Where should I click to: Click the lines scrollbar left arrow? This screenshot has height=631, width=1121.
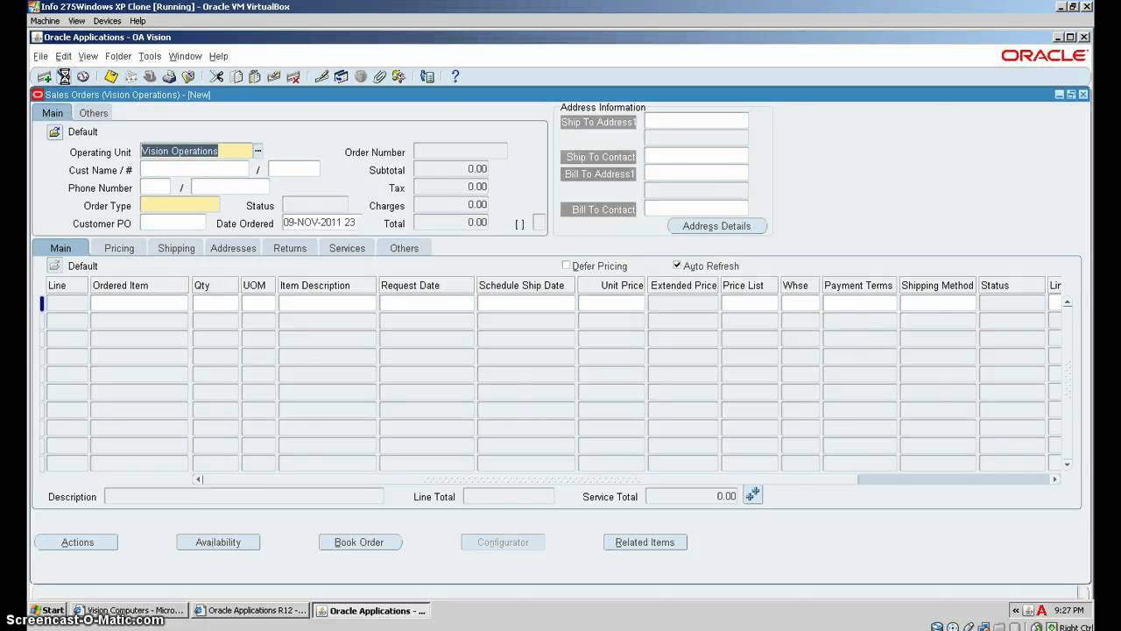199,479
